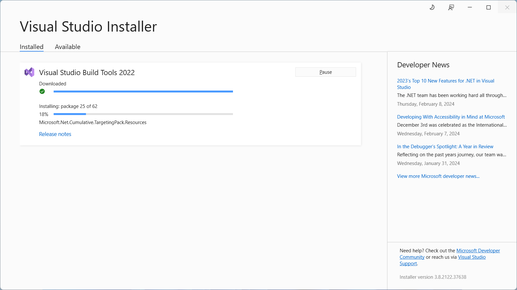The image size is (517, 290).
Task: Open the Visual Studio Support link
Action: click(x=472, y=257)
